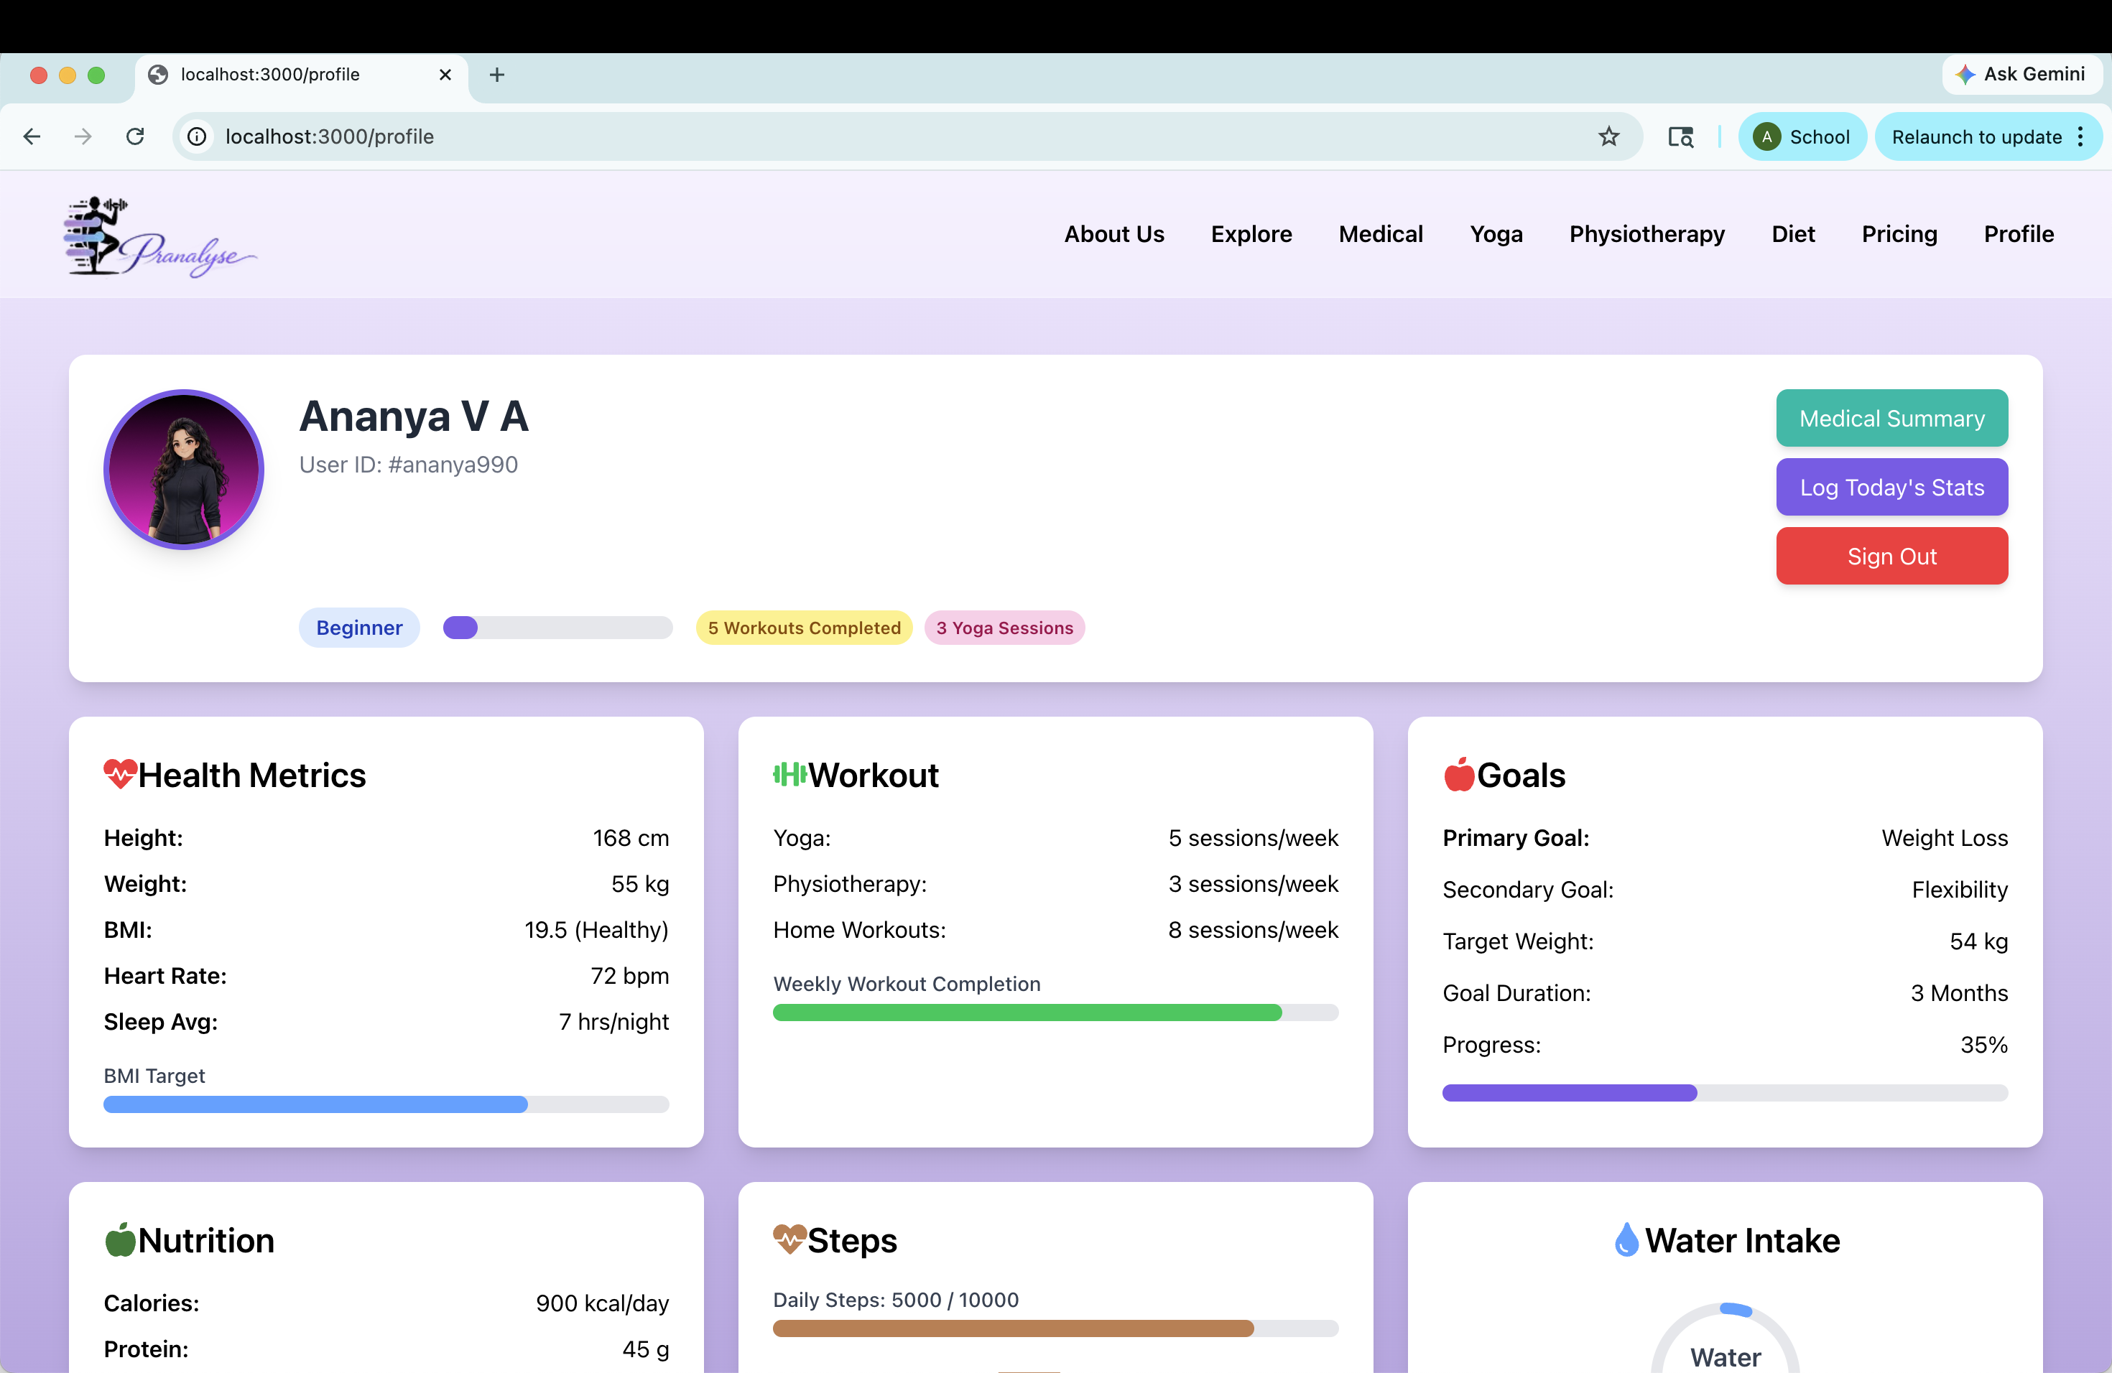Click the Goal Duration value 3 Months

coord(1960,993)
